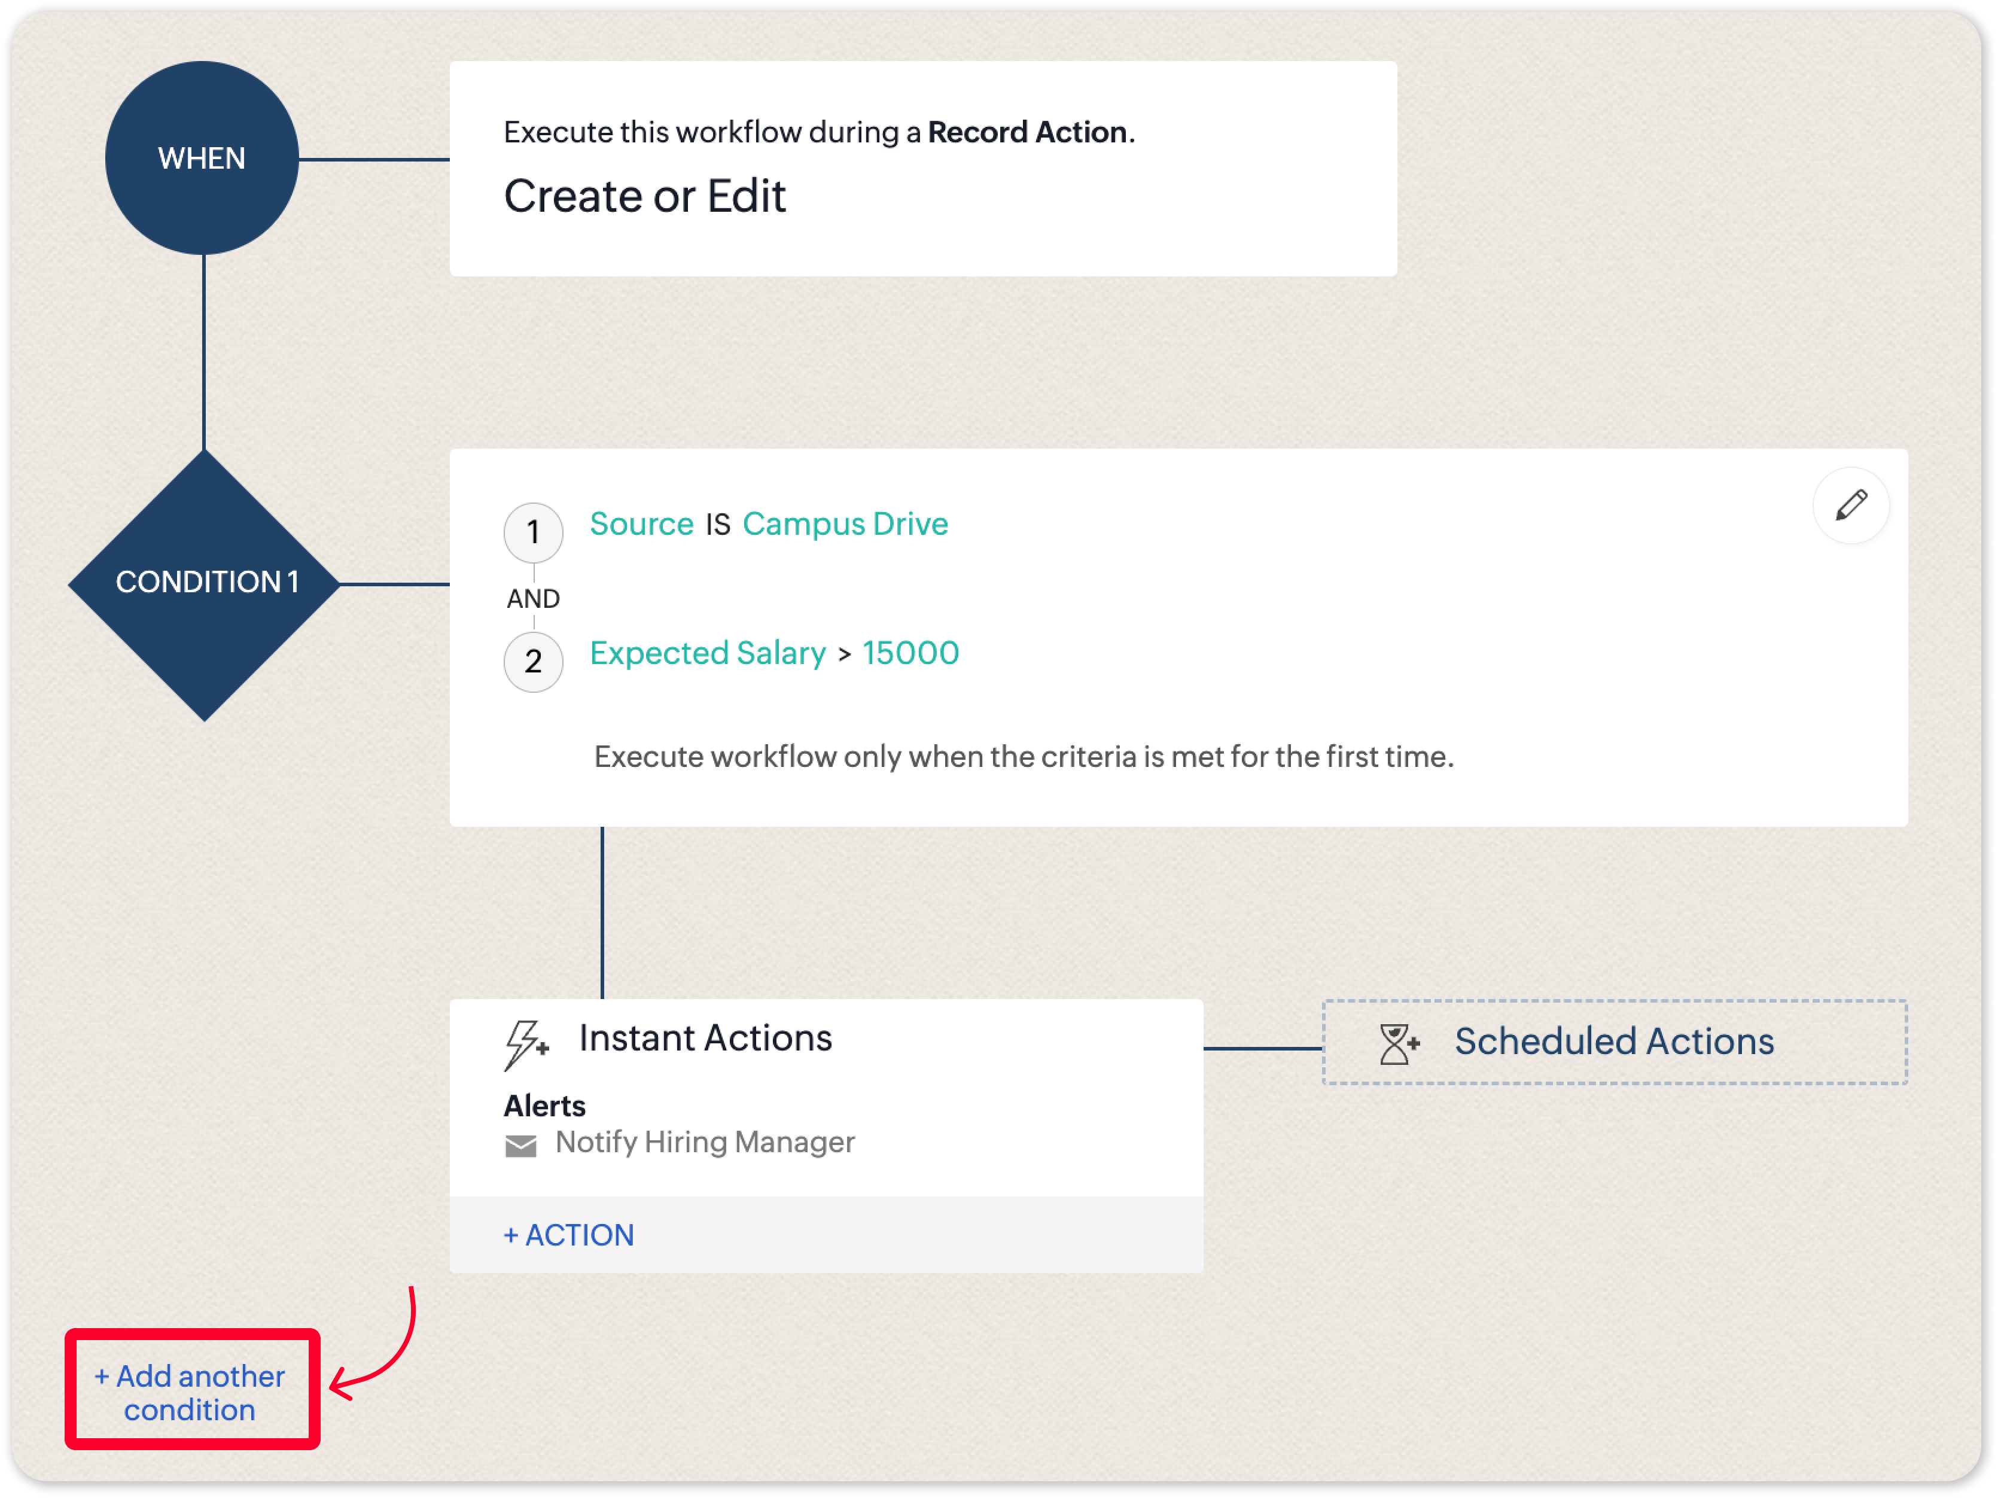The height and width of the screenshot is (1498, 1998).
Task: Click the Alerts section label
Action: click(x=544, y=1106)
